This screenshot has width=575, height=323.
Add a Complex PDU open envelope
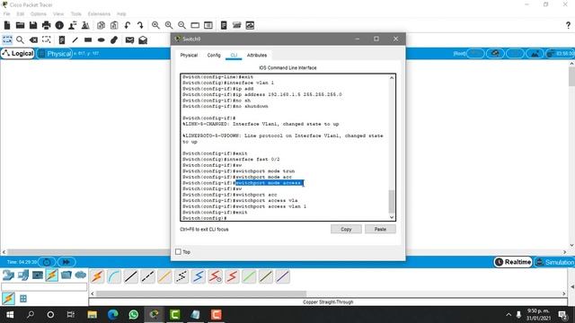tap(143, 39)
